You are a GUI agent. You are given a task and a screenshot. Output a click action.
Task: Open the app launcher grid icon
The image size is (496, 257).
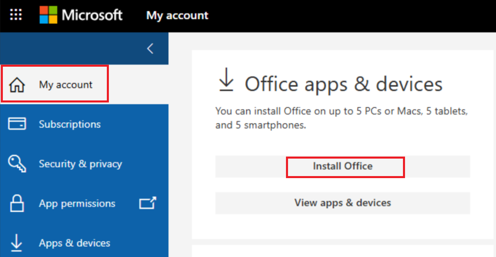coord(16,15)
